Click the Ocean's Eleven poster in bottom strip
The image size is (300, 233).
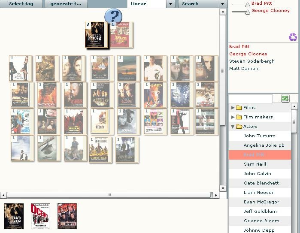tap(14, 216)
